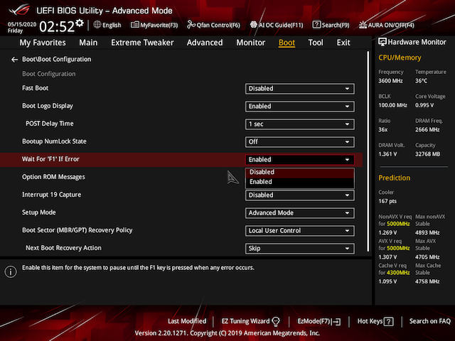Click the back arrow beside Boot\Boot Configuration
Screen dimensions: 455x341
pos(14,60)
